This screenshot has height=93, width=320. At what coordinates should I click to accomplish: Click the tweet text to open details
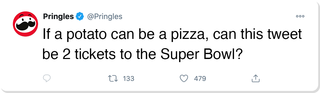click(172, 44)
